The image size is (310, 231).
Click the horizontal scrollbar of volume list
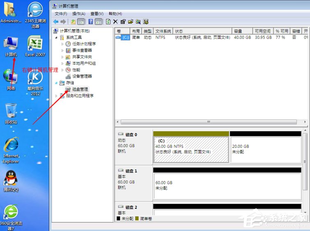pos(209,122)
